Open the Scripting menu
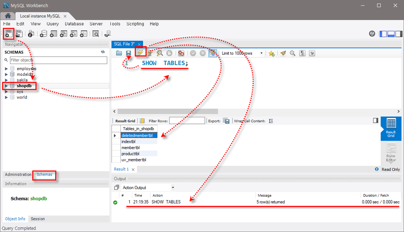The width and height of the screenshot is (404, 232). (135, 24)
